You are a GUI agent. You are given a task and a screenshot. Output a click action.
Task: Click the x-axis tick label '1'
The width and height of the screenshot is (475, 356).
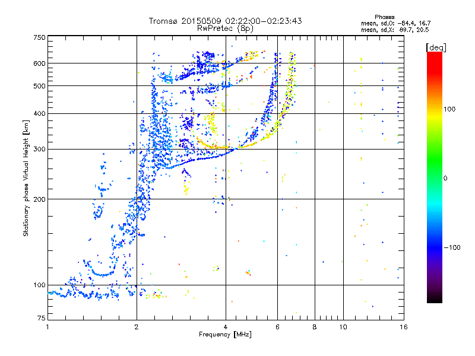47,327
